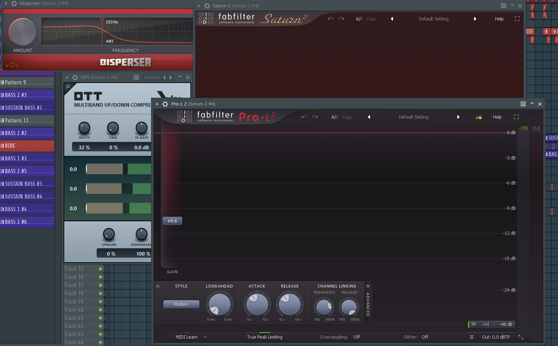
Task: Click the +9.6 gain slider handle
Action: [x=172, y=221]
